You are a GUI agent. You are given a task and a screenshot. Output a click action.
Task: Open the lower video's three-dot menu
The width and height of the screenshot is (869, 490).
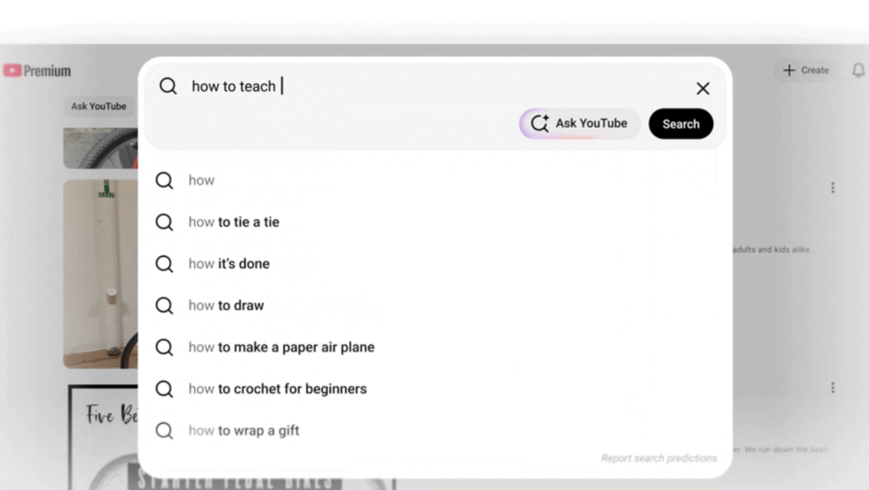click(x=833, y=387)
